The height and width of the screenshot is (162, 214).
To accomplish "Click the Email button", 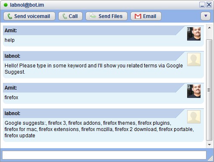I will coord(146,16).
